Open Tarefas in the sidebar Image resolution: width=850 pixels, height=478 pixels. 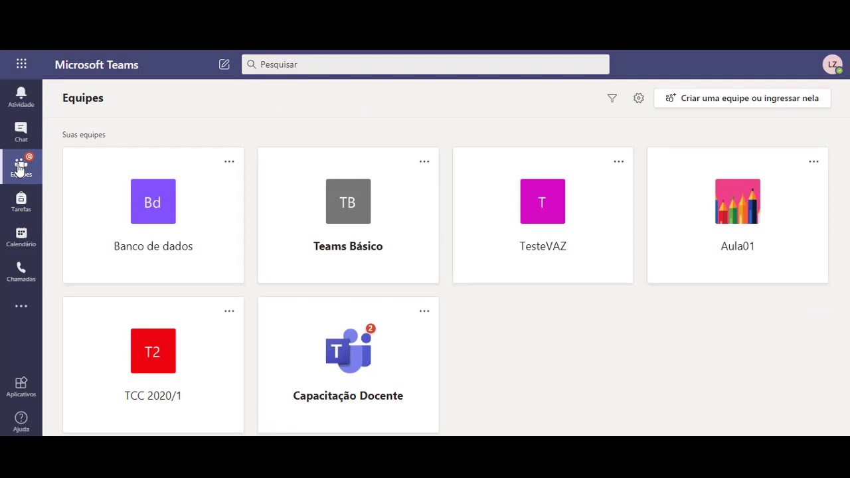pos(21,202)
